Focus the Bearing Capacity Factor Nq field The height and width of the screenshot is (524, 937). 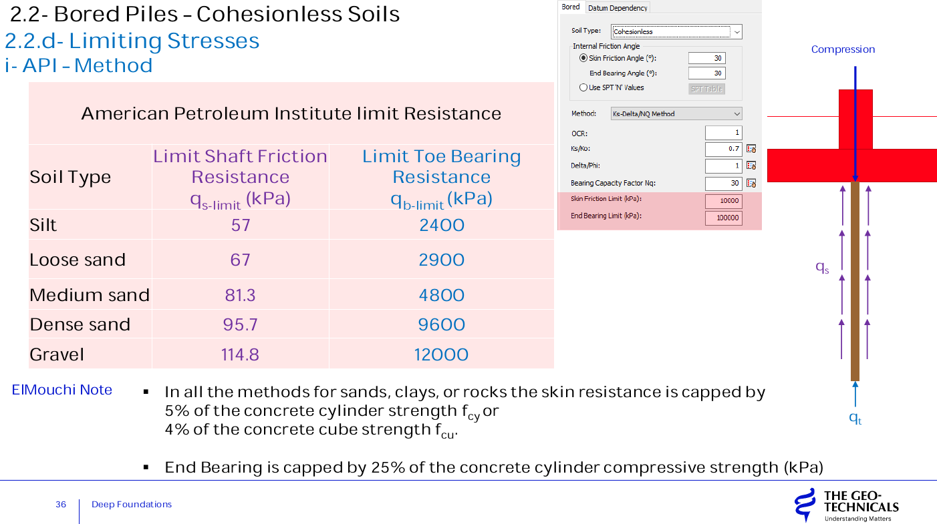[x=723, y=183]
